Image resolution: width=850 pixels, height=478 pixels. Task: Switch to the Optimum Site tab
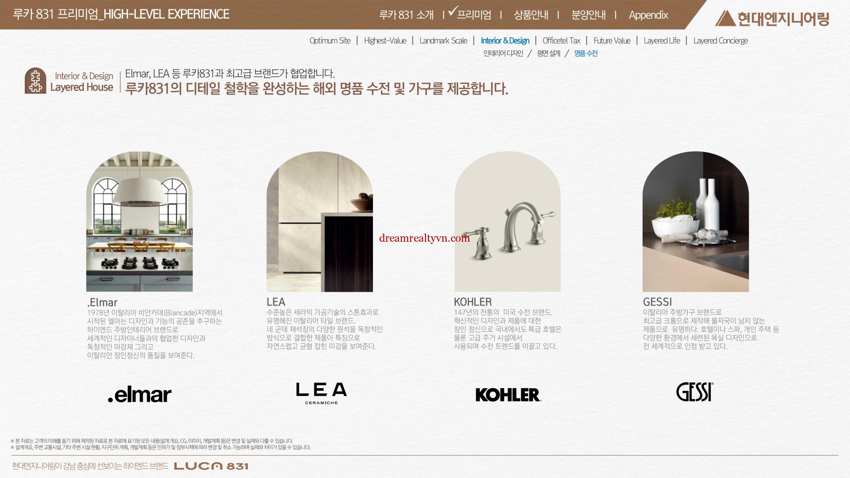tap(330, 40)
